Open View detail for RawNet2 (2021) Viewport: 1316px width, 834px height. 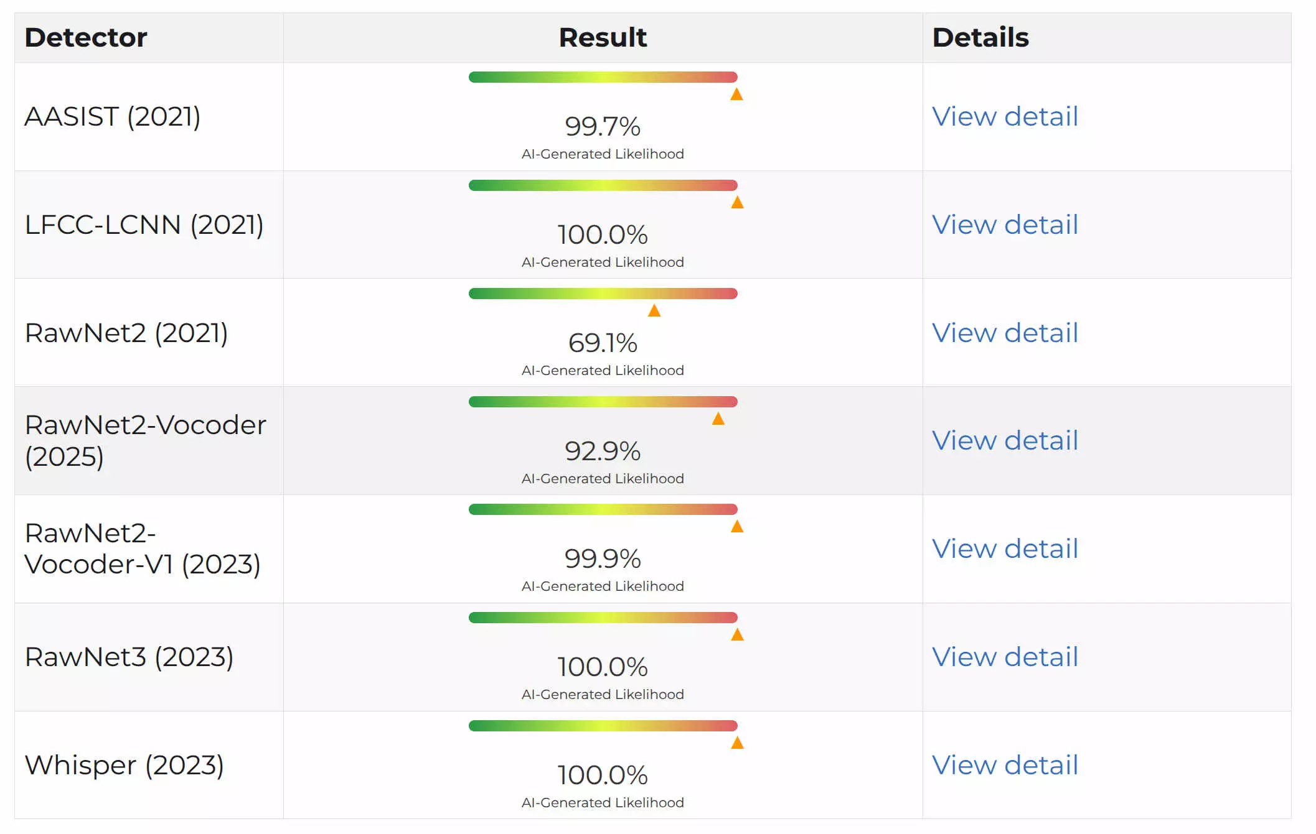click(1005, 333)
